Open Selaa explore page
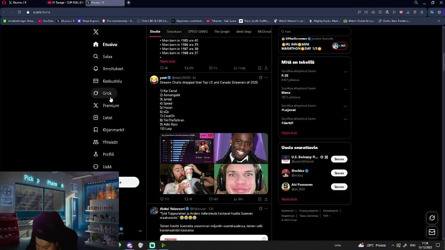The image size is (445, 250). point(103,57)
